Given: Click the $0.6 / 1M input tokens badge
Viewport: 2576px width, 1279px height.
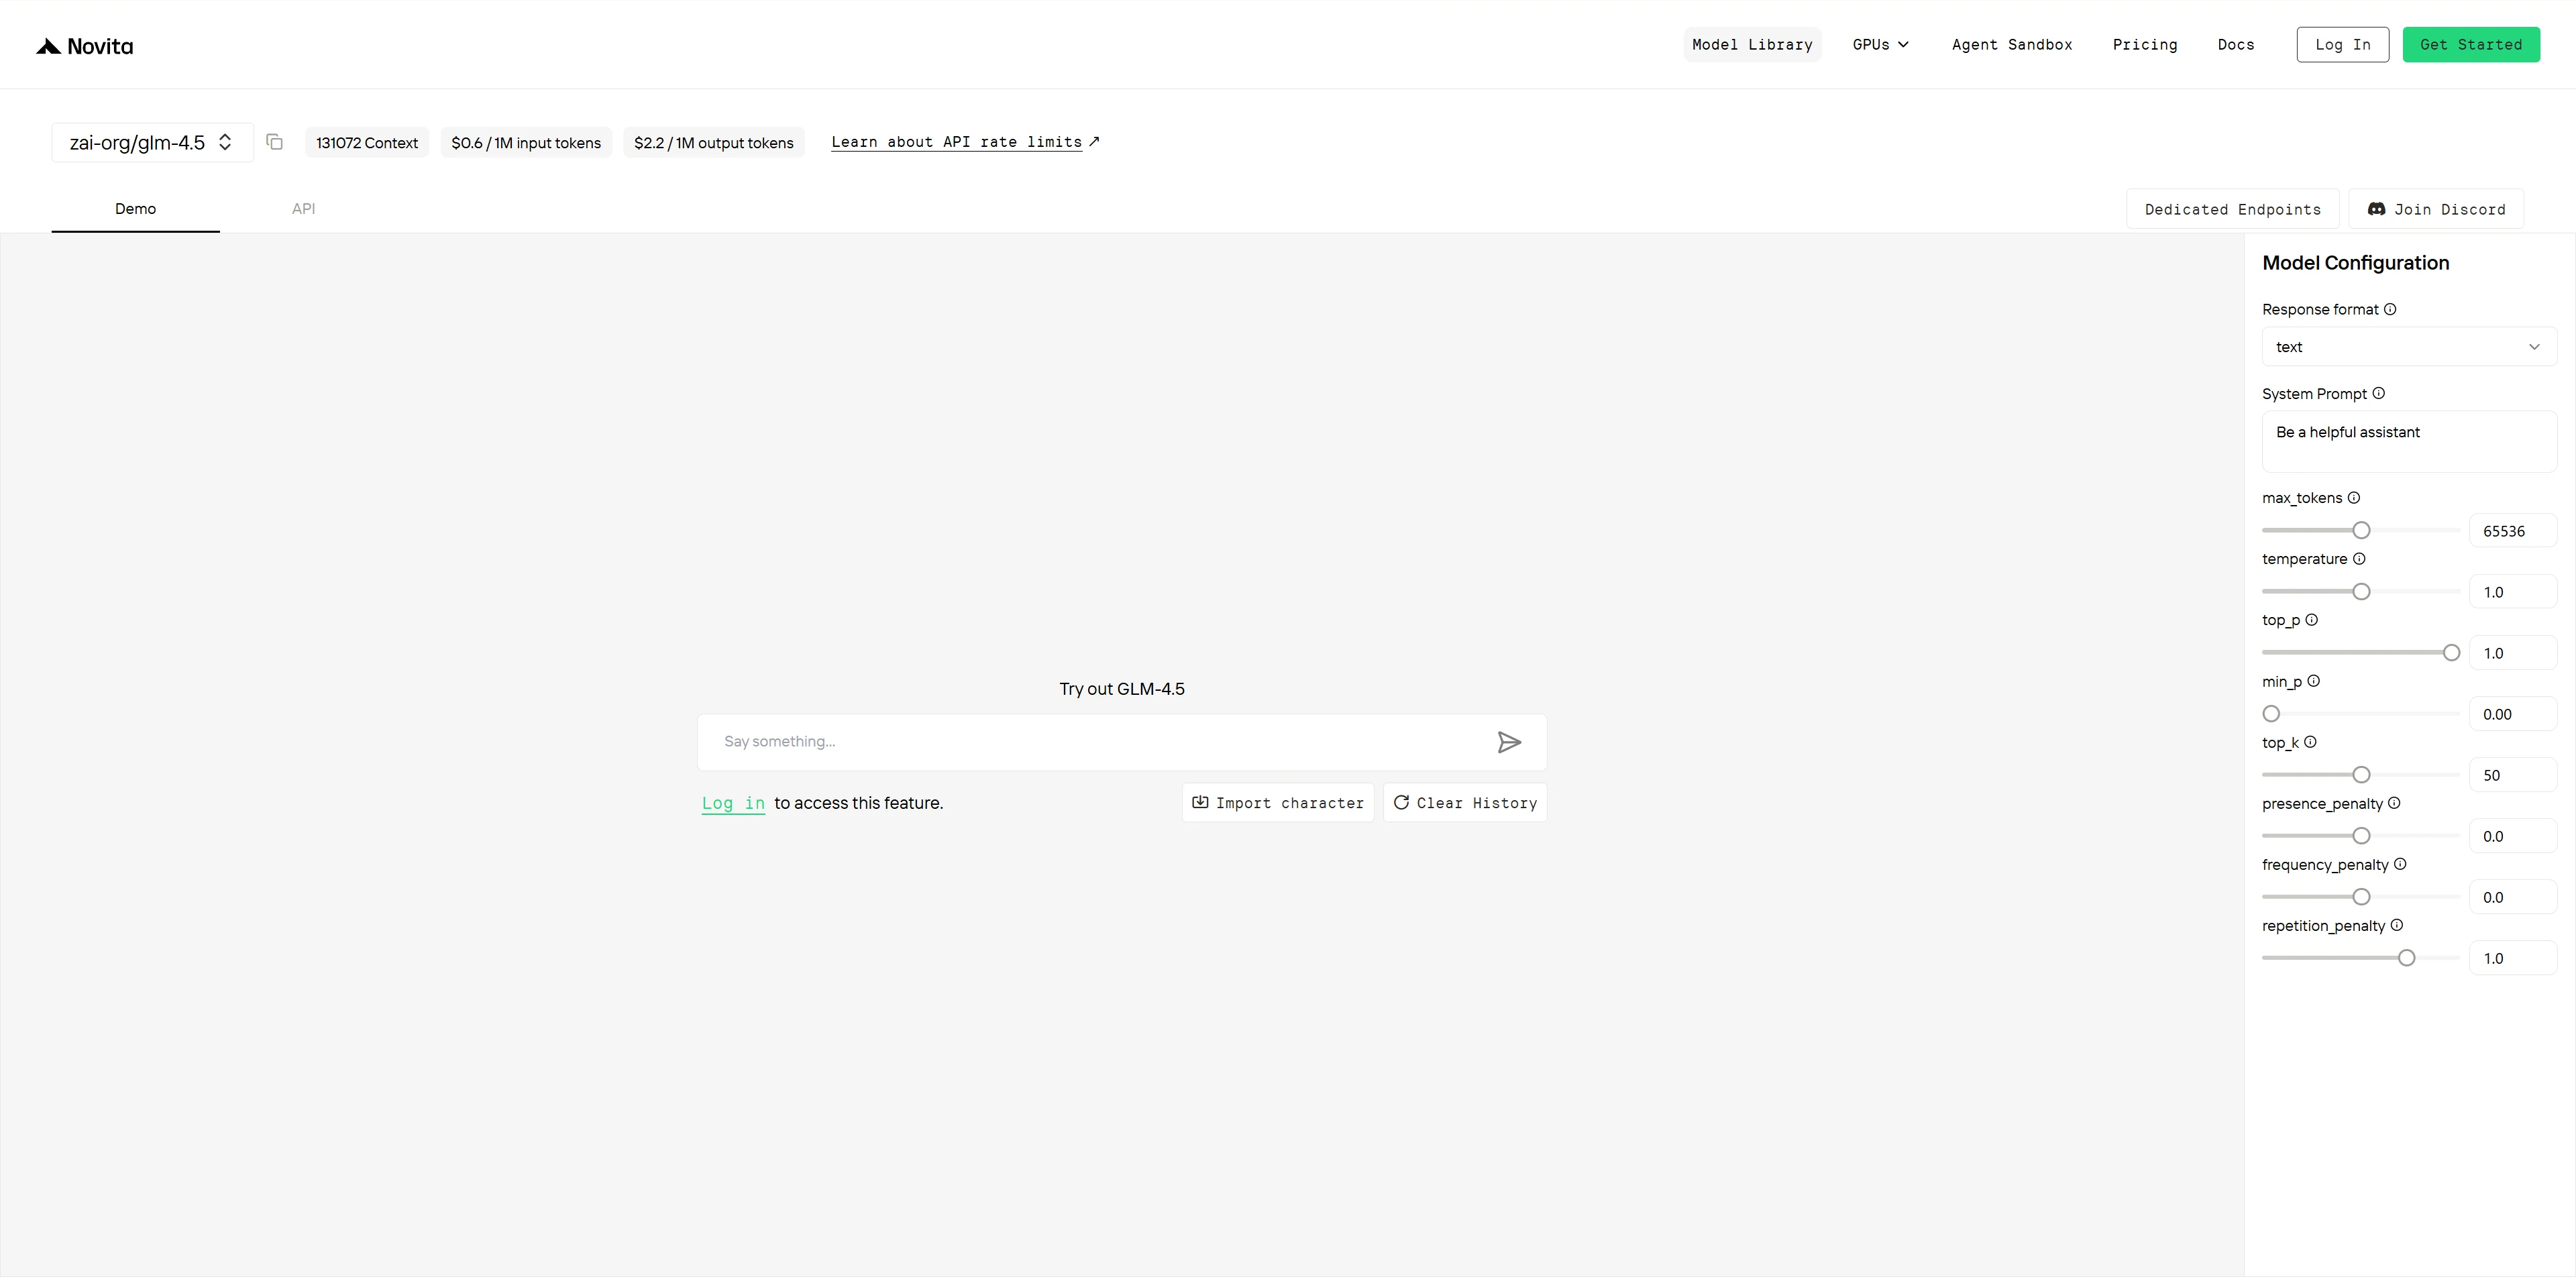Looking at the screenshot, I should 526,143.
